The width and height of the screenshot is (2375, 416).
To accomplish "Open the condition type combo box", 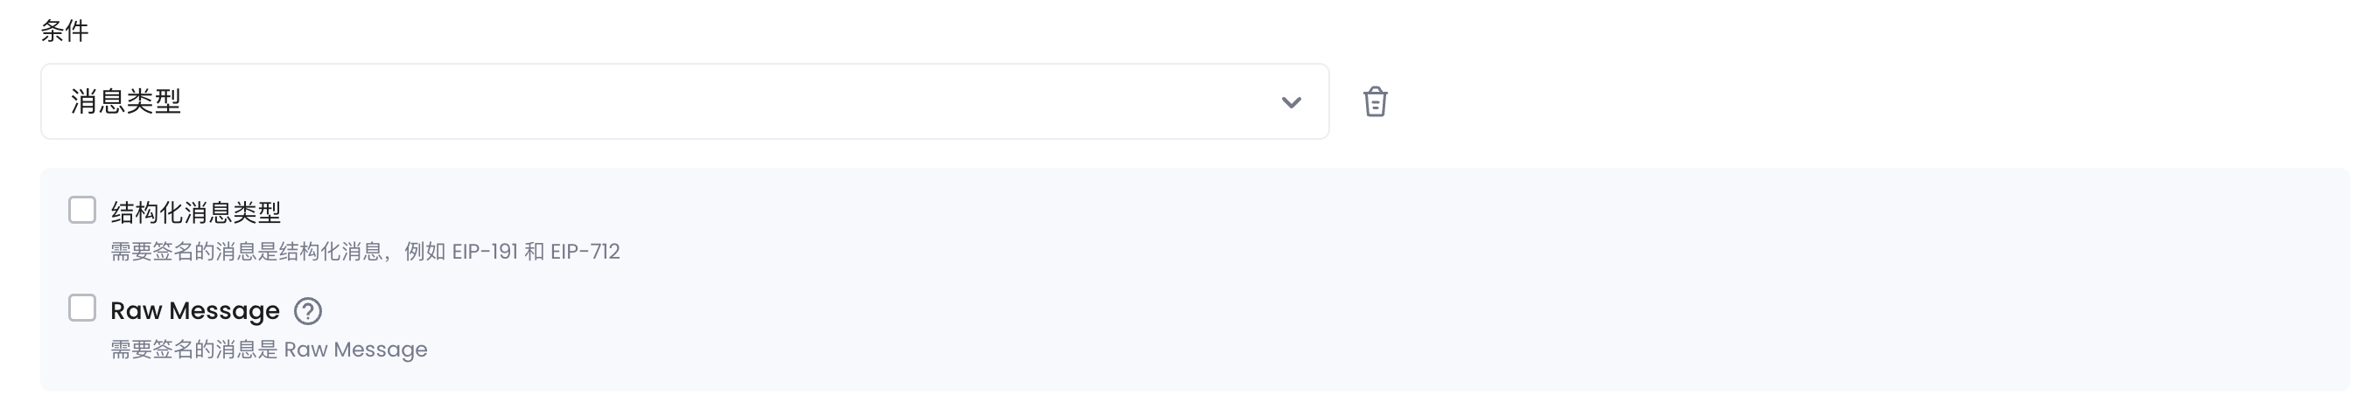I will pos(684,101).
